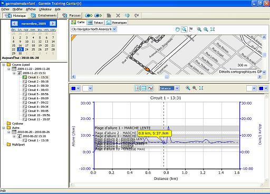Screen dimensions: 270x194
Task: Open the Aide menu
Action: tap(57, 9)
